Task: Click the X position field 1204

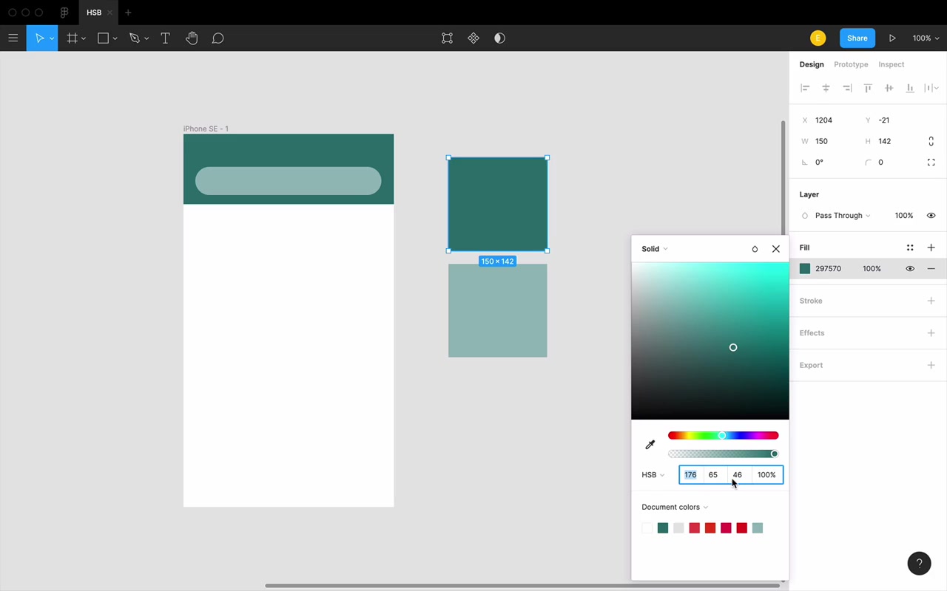Action: click(823, 120)
